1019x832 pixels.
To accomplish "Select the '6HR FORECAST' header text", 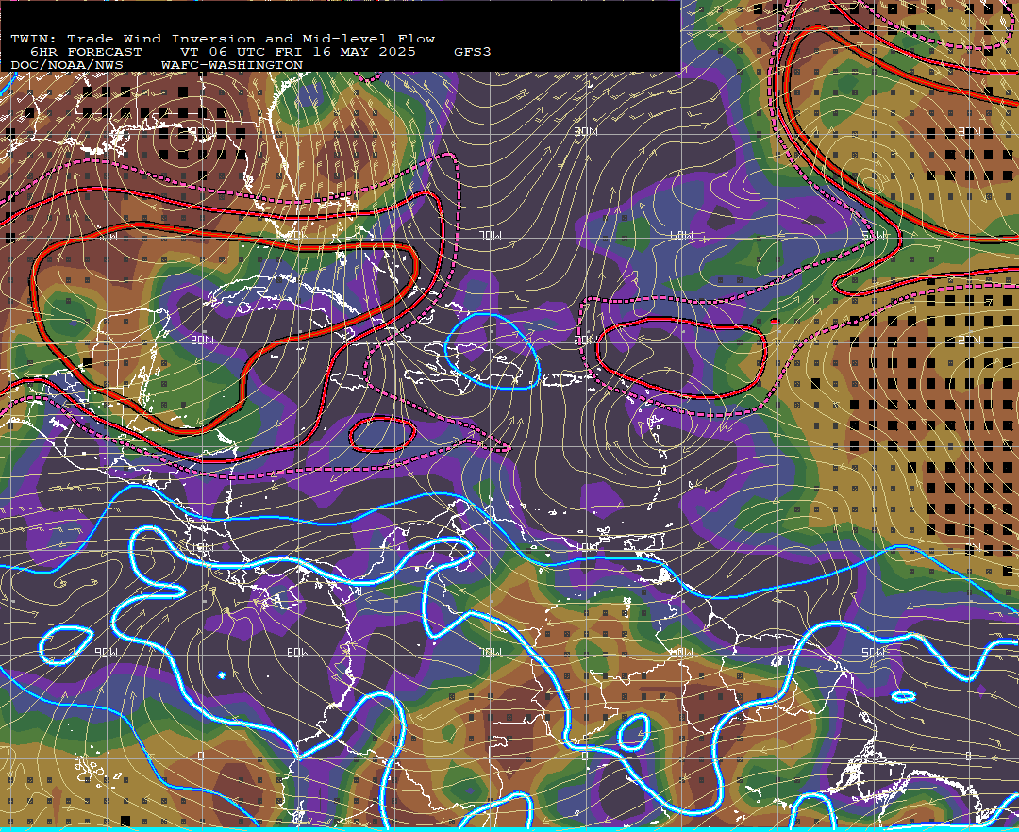I will pyautogui.click(x=86, y=52).
